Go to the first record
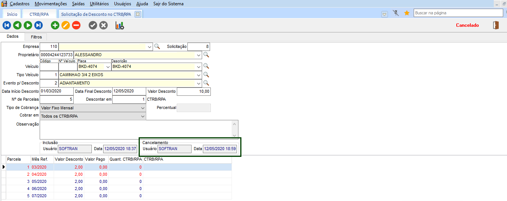The image size is (507, 201). click(x=7, y=25)
